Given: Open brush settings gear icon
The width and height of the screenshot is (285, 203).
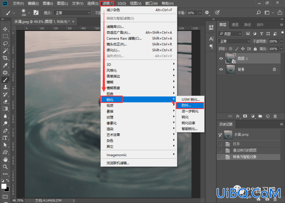Looking at the screenshot, I should tap(207, 13).
